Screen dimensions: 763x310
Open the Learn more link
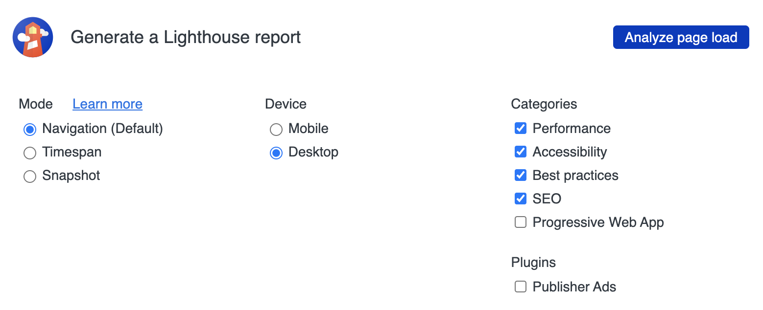coord(107,104)
